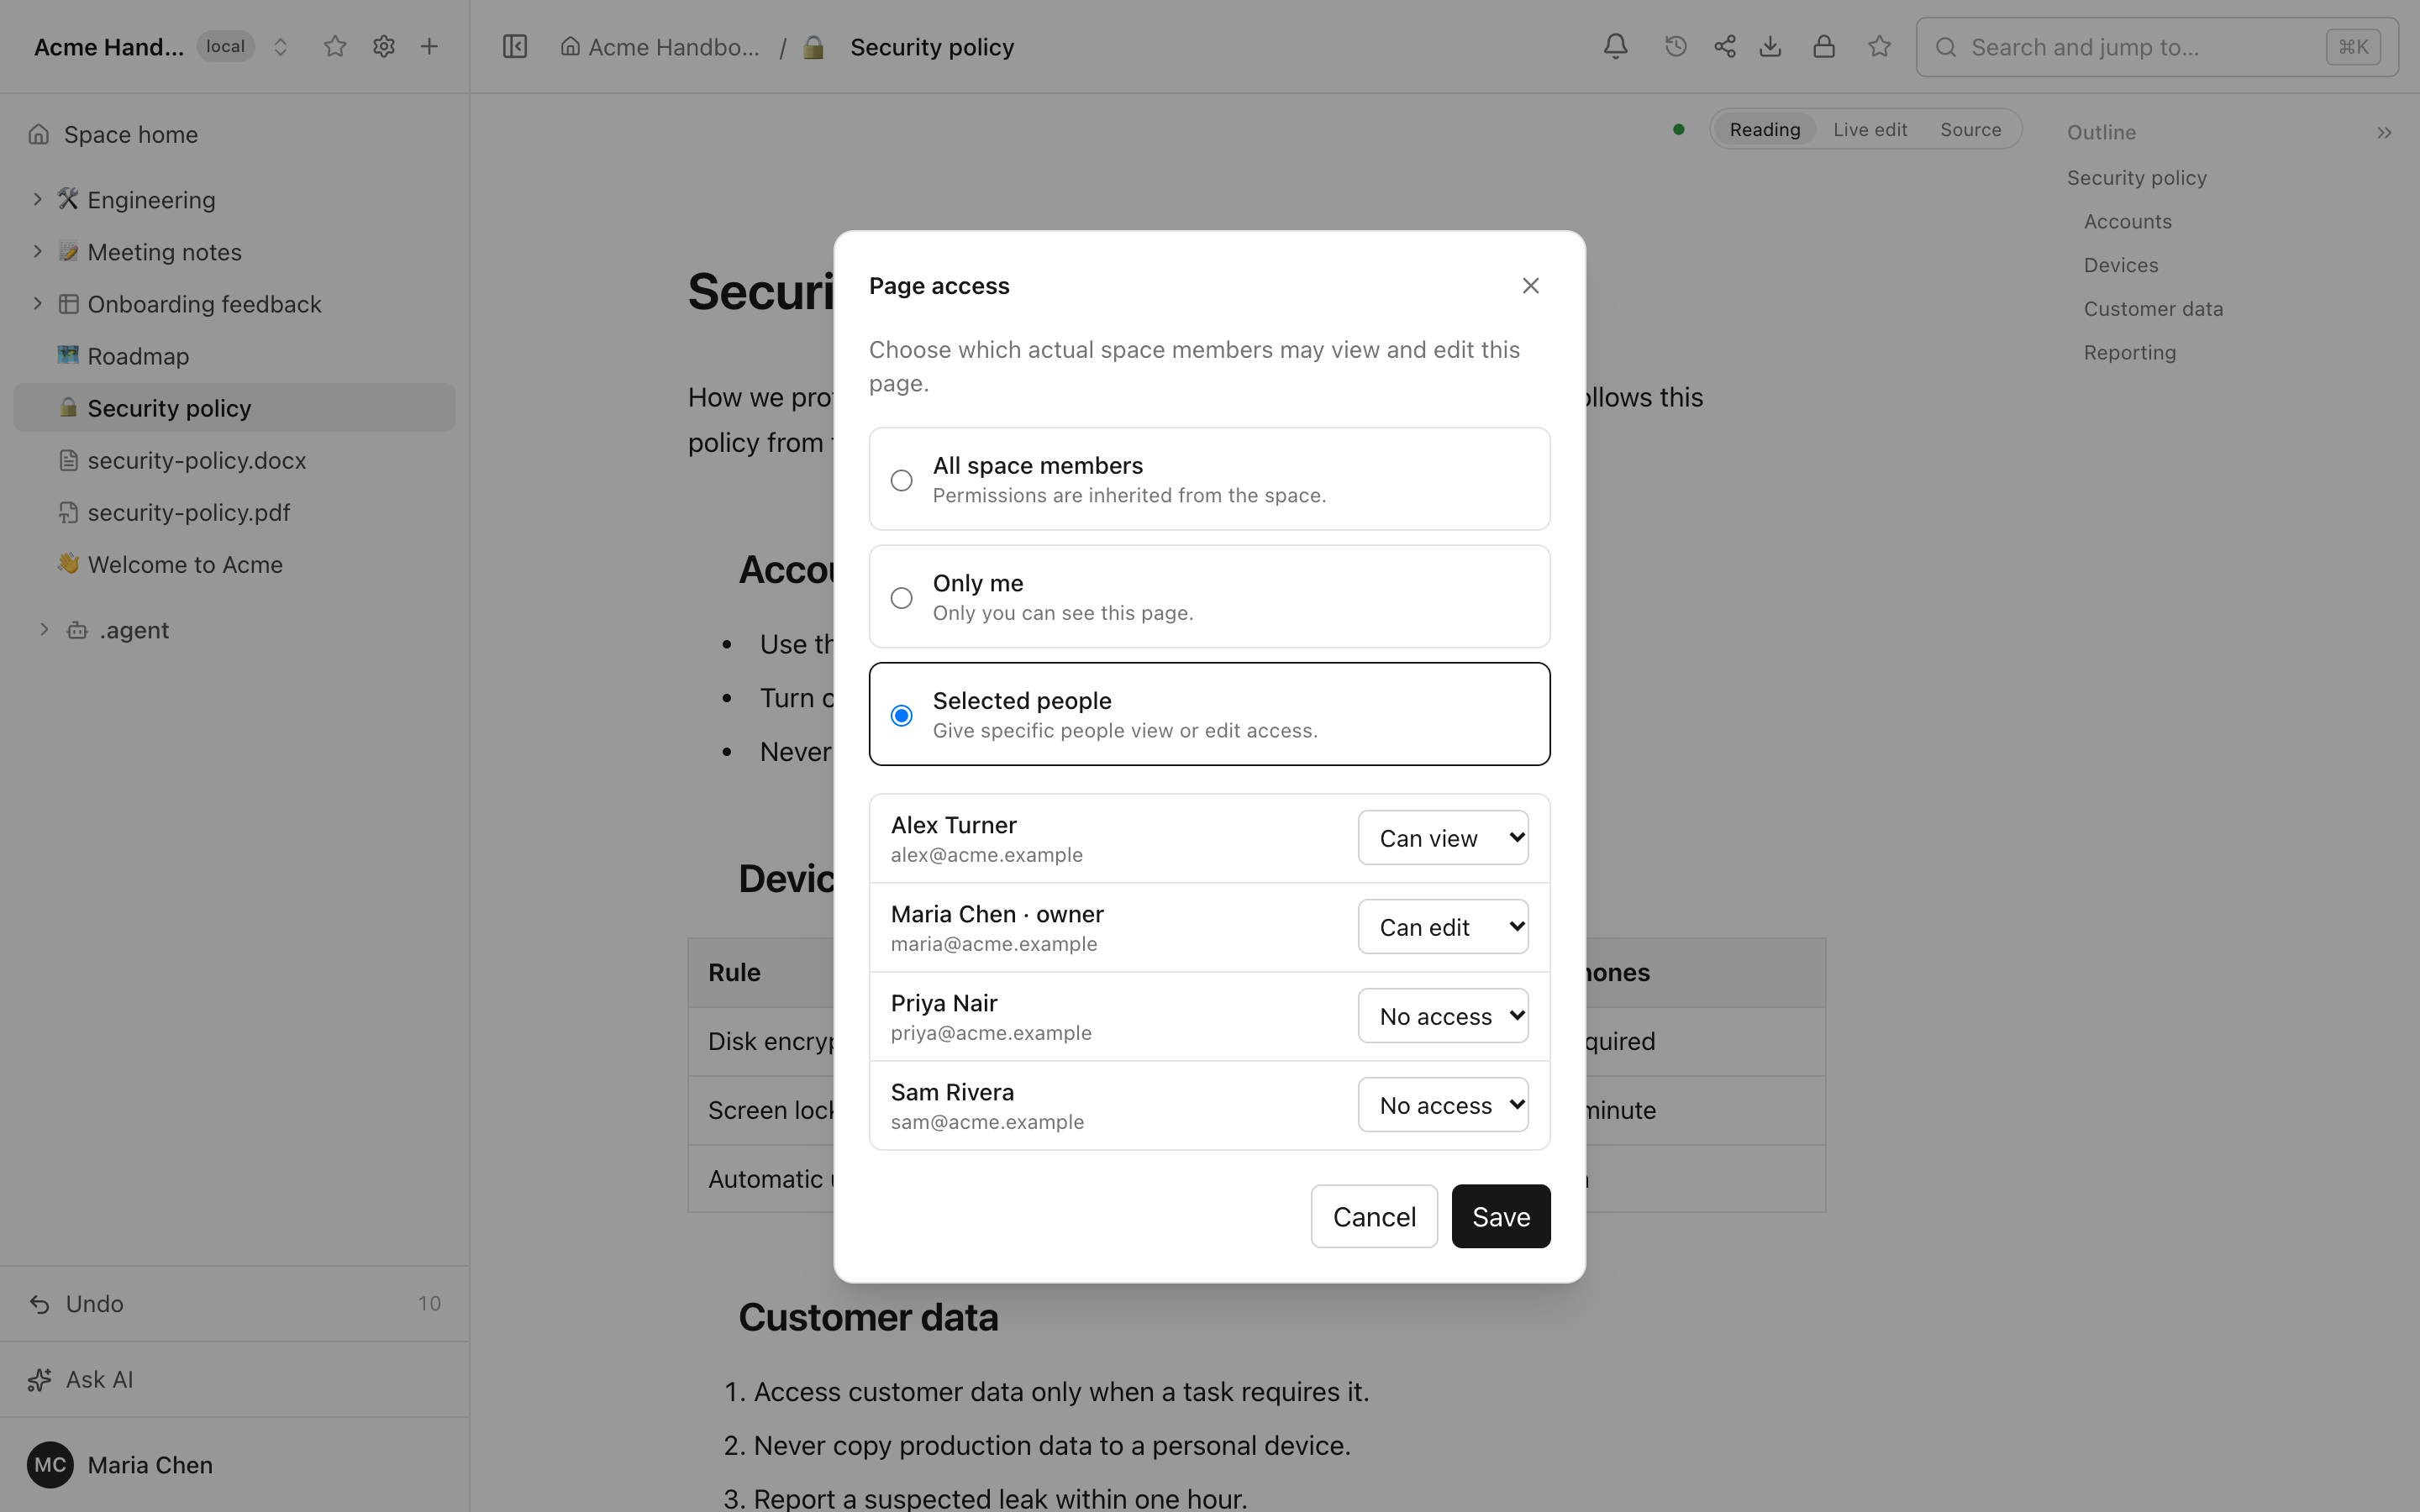
Task: Jump to Accounts in the outline
Action: click(2128, 222)
